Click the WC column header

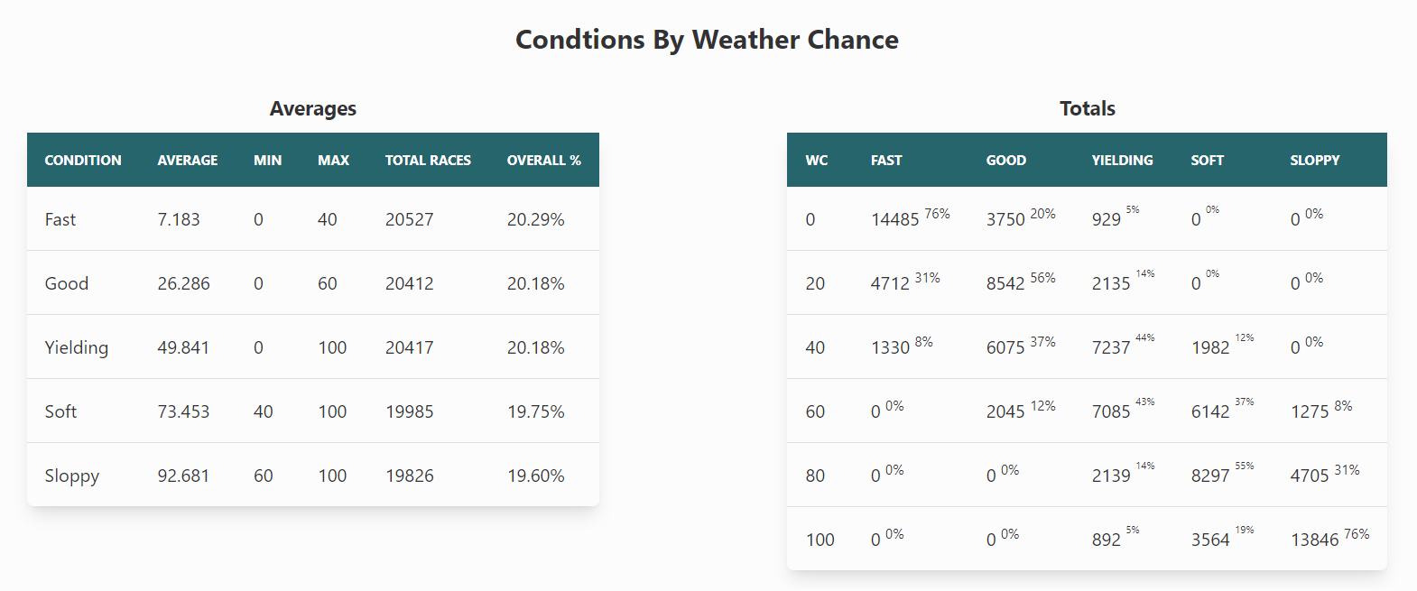click(817, 161)
